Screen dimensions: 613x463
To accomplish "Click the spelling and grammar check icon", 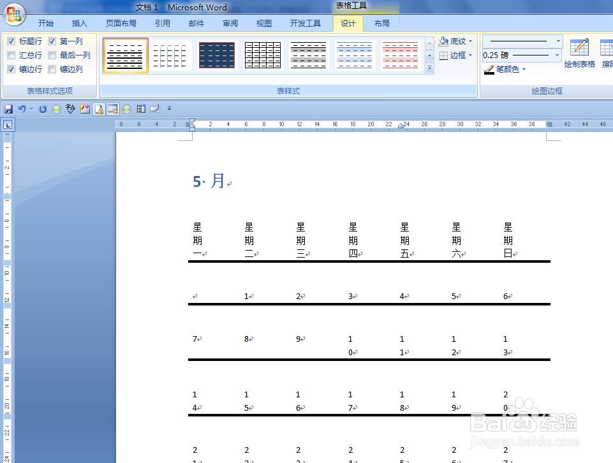I will (x=70, y=109).
